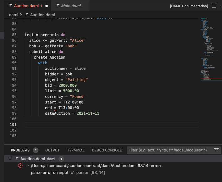Click the red error icon in Problems

20,166
